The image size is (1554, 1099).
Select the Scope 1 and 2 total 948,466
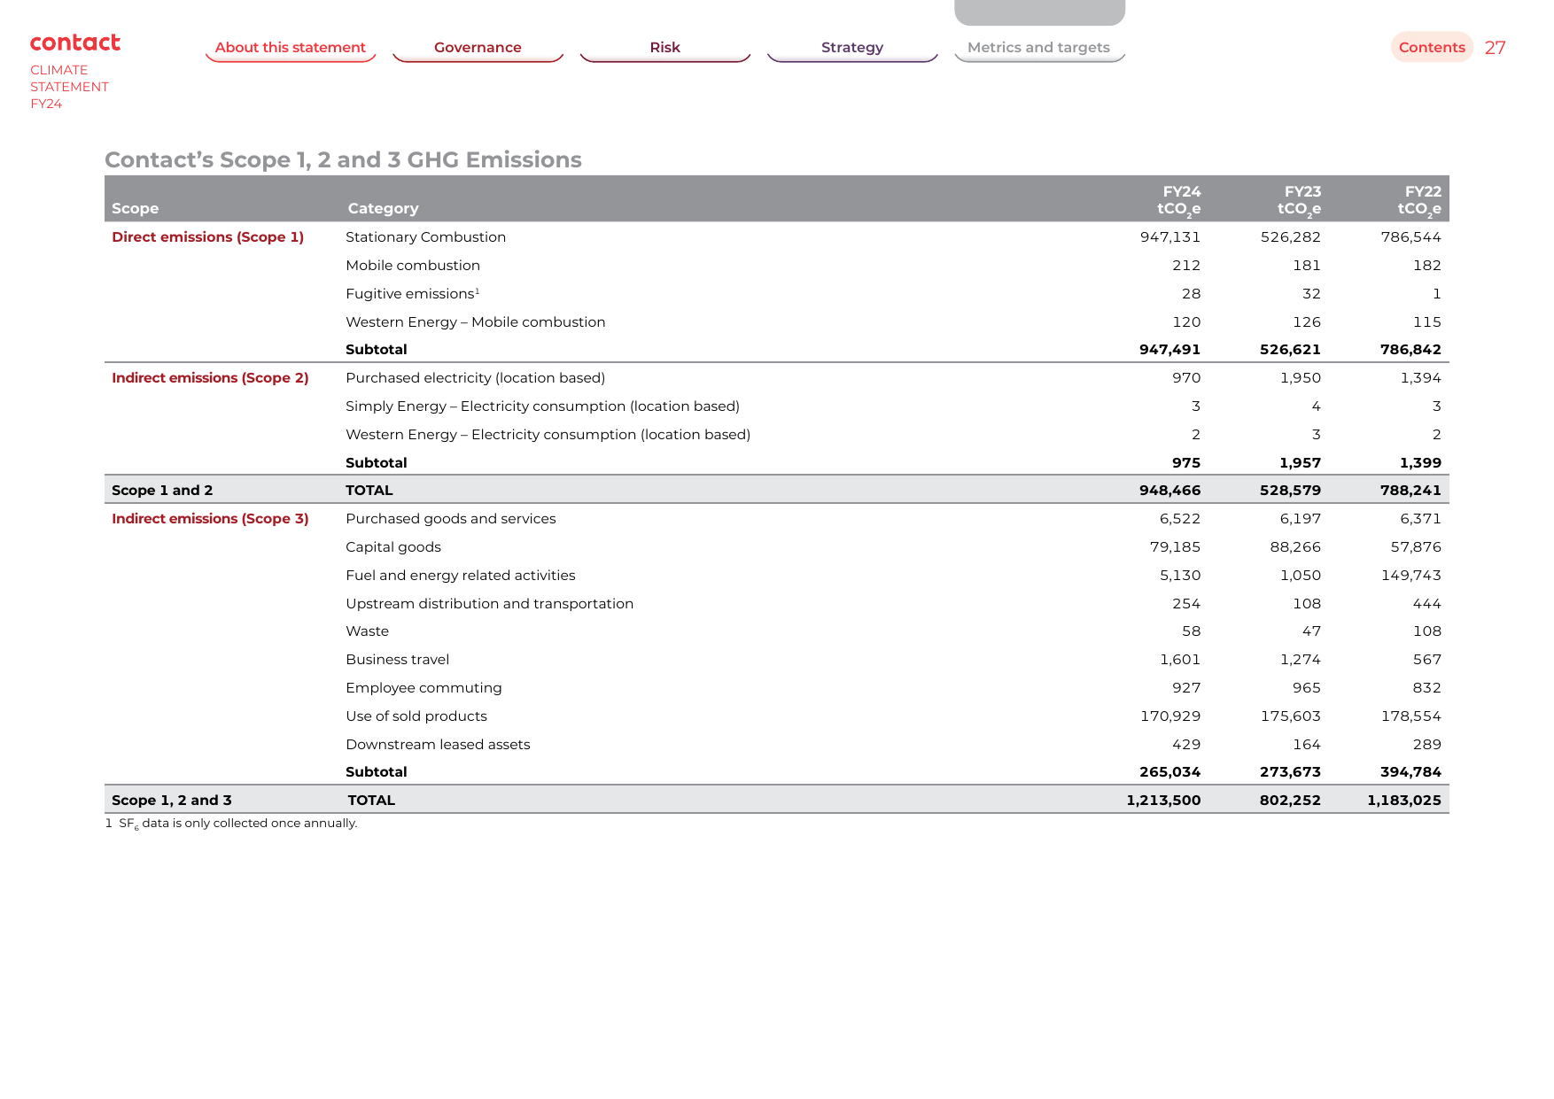pyautogui.click(x=1170, y=491)
